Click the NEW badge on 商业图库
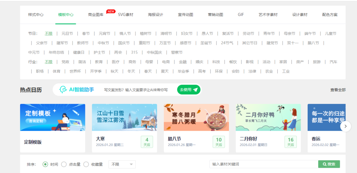Viewport: 357px width, 173px height. point(111,11)
